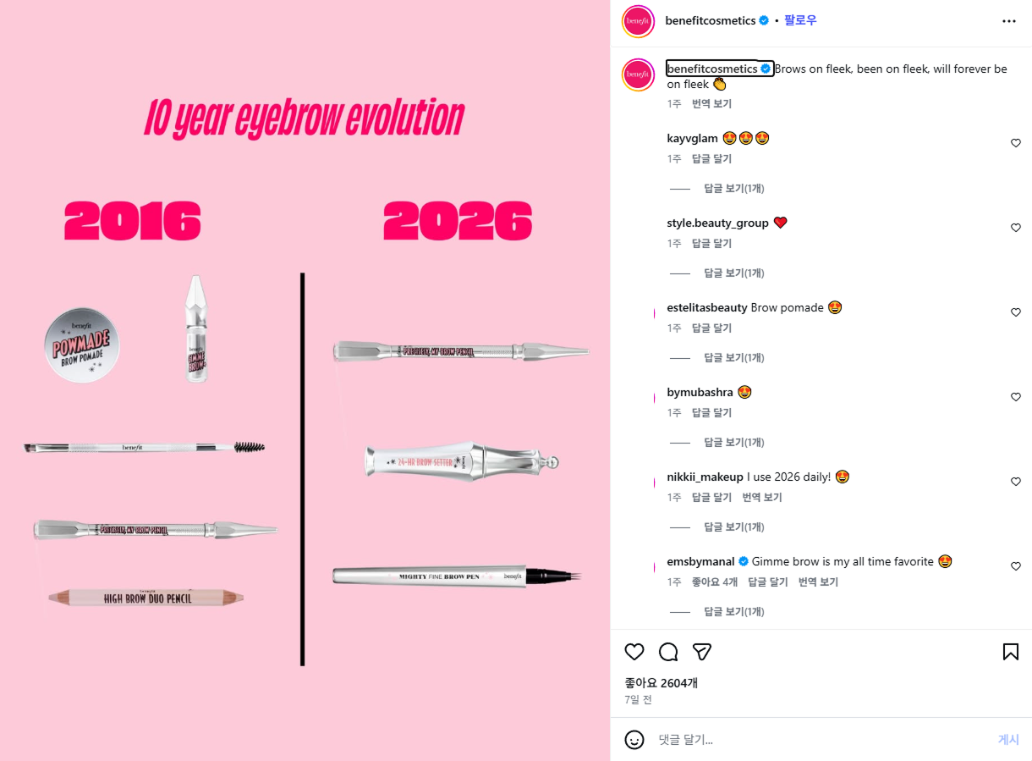1032x761 pixels.
Task: View translation of the post caption
Action: tap(711, 103)
